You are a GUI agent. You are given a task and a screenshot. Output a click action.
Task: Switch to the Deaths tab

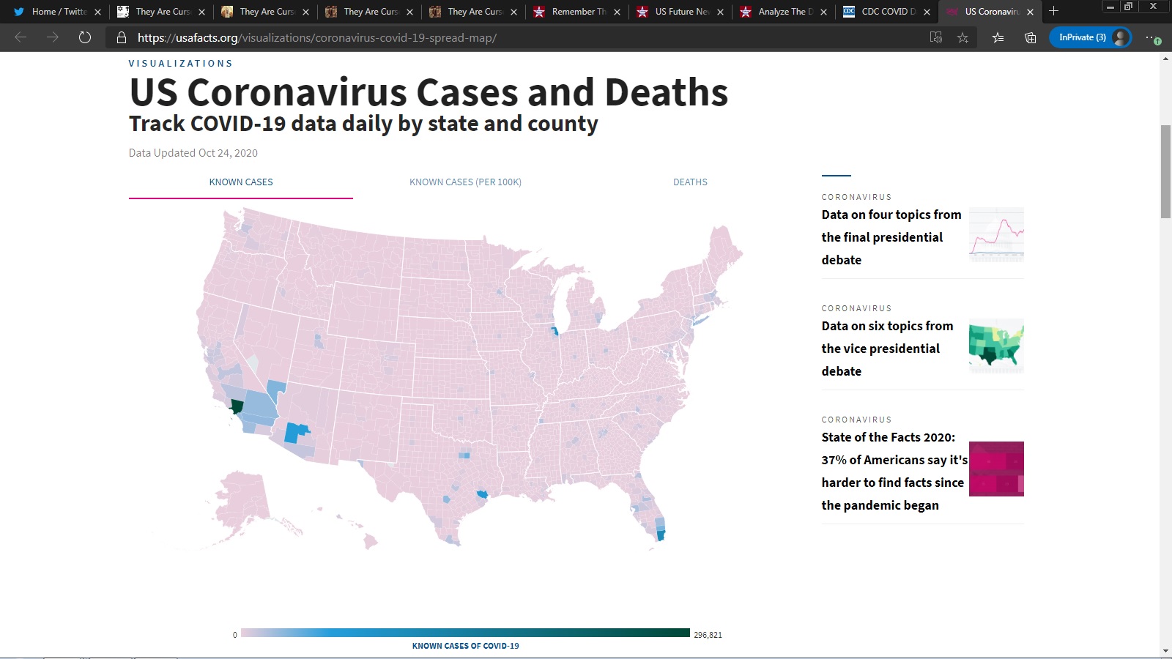(690, 182)
